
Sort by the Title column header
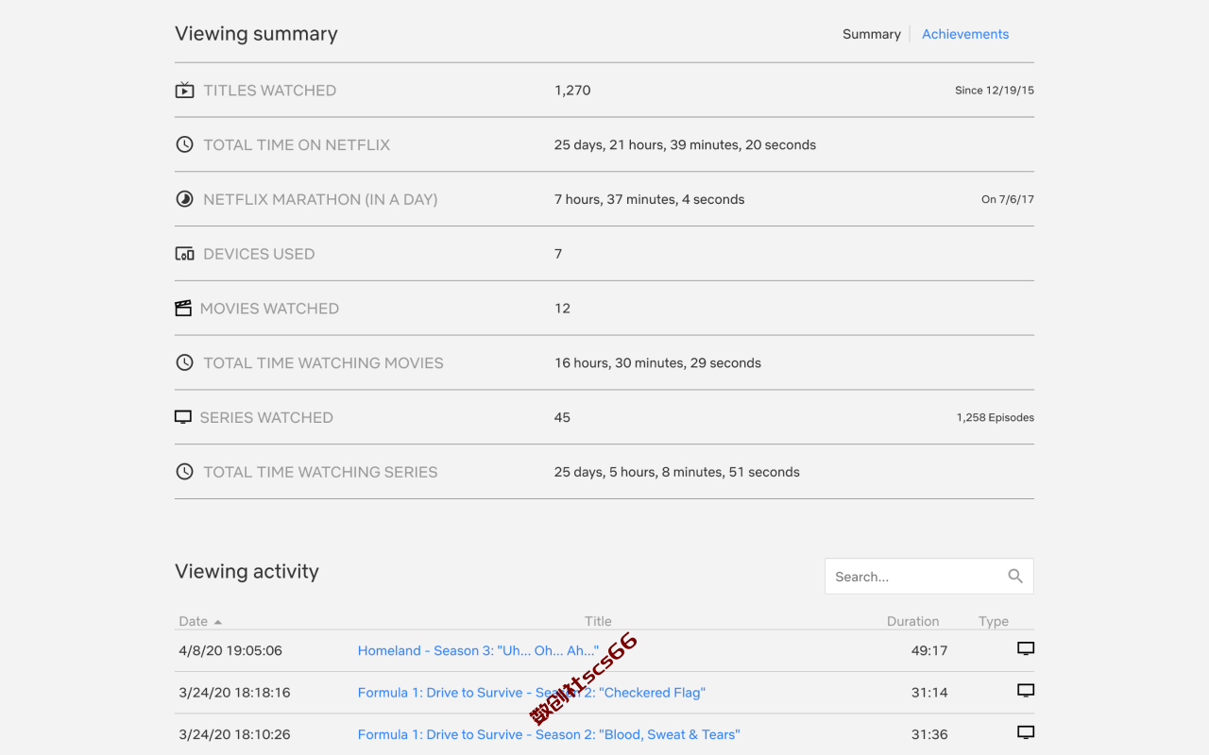click(598, 621)
